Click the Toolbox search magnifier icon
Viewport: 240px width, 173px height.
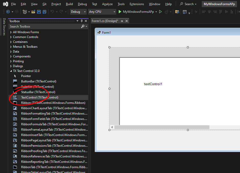click(x=83, y=26)
